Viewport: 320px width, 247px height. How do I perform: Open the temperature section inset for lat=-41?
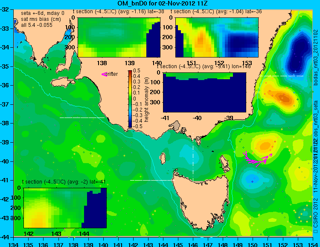[65, 208]
